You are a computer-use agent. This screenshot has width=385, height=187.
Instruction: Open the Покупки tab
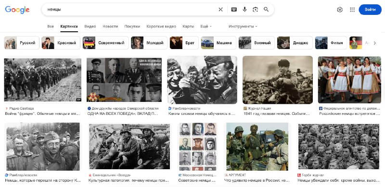(x=132, y=26)
